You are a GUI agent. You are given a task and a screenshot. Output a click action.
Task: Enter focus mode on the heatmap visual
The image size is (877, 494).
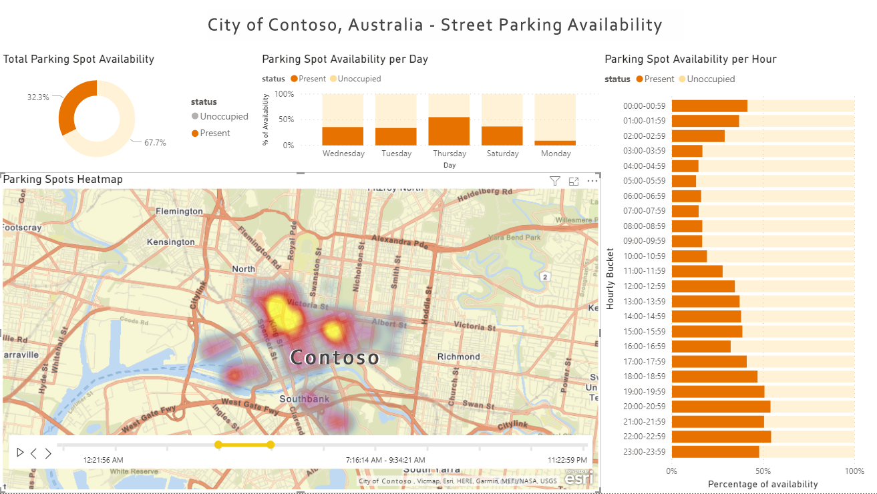(x=573, y=180)
